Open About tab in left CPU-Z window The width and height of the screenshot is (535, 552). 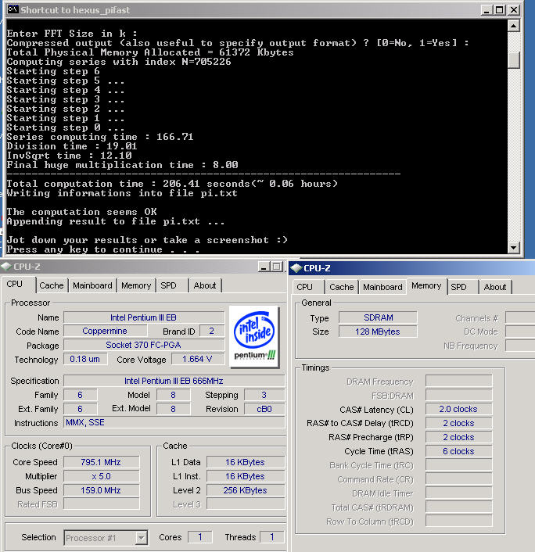[x=205, y=285]
